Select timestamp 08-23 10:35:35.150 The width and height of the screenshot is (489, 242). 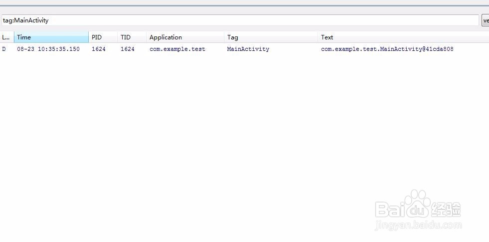click(48, 49)
